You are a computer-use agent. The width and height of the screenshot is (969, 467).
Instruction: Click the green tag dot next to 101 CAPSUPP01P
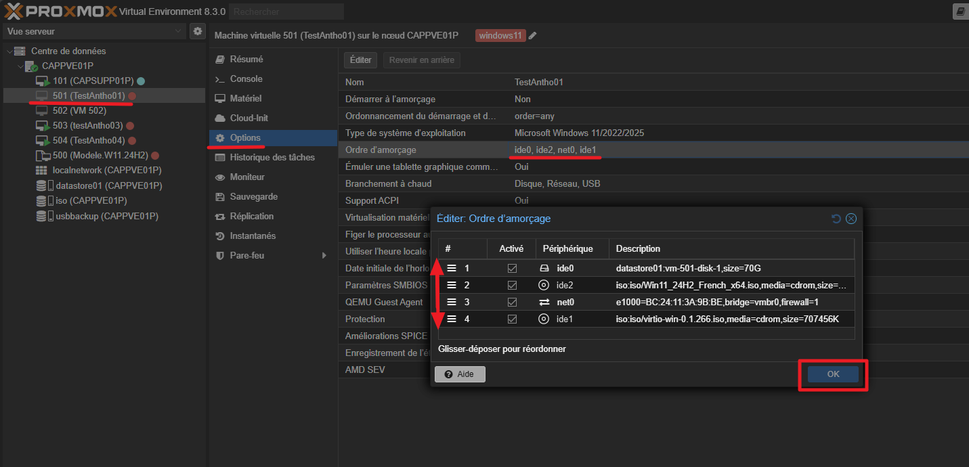[141, 81]
